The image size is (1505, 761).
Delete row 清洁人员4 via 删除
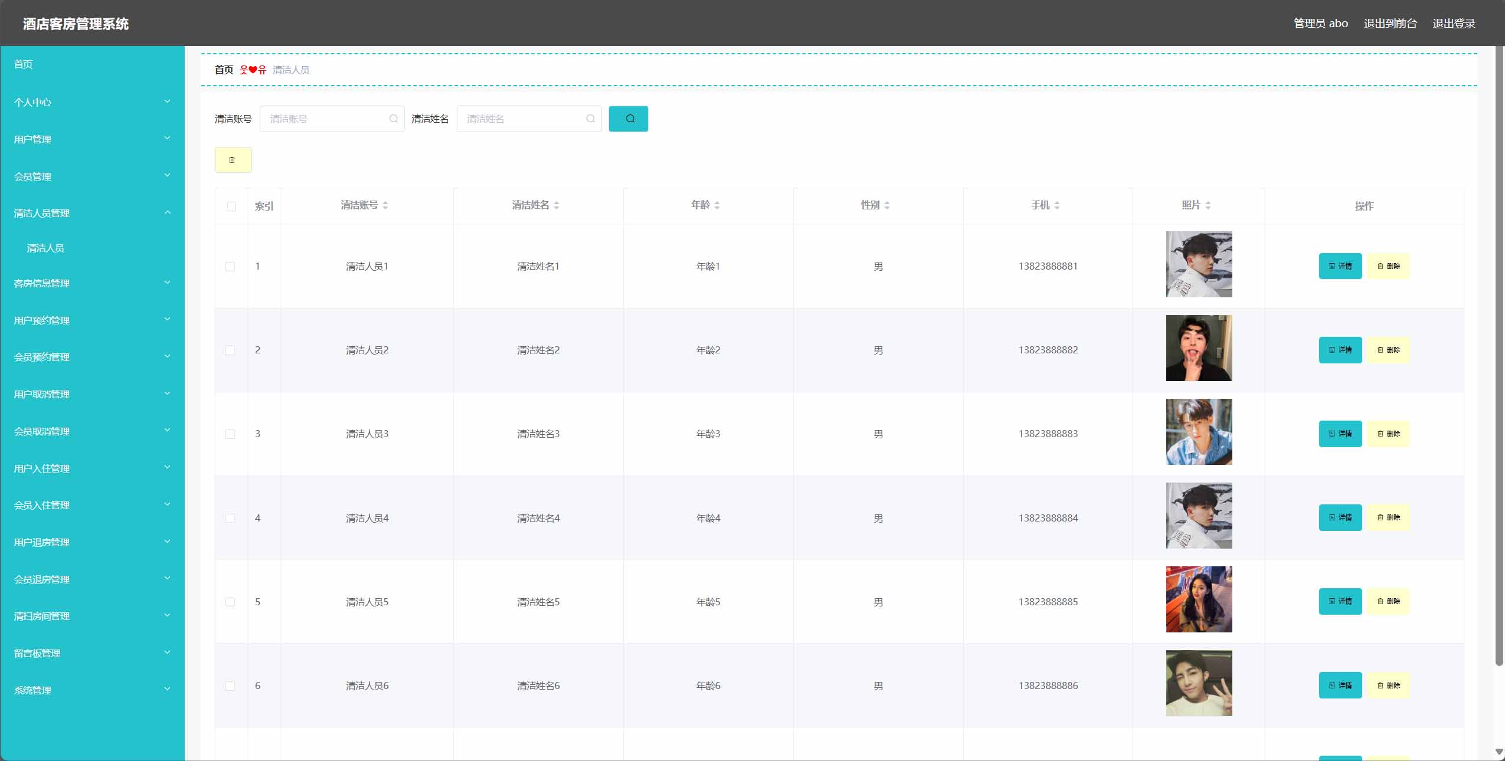tap(1388, 517)
